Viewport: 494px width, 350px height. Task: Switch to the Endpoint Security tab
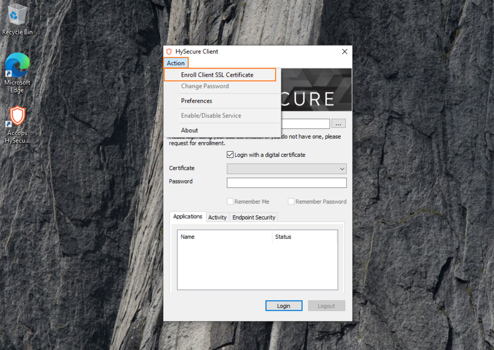(x=254, y=217)
